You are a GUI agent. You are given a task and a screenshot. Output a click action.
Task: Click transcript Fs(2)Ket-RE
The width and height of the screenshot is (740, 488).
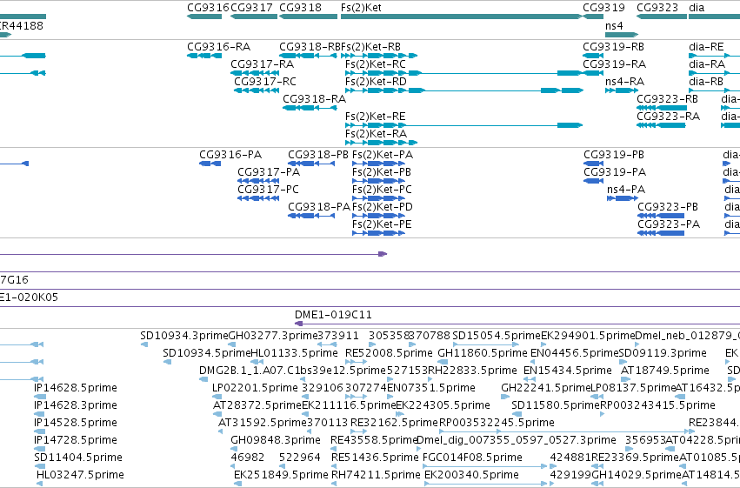pyautogui.click(x=464, y=125)
